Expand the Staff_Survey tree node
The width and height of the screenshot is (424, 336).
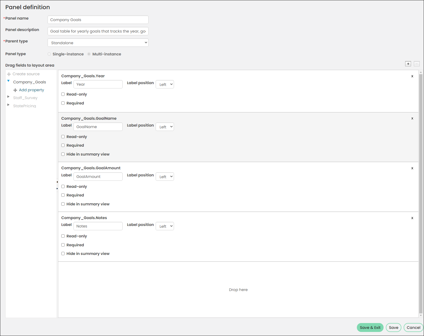click(x=8, y=97)
